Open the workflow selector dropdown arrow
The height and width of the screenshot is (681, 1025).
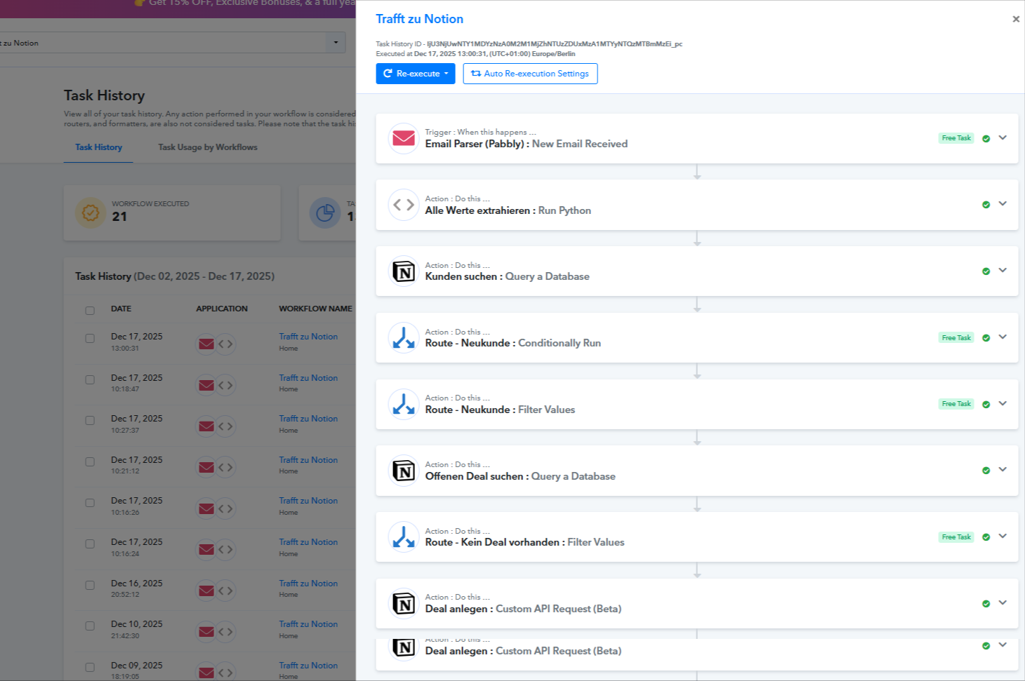[x=336, y=43]
